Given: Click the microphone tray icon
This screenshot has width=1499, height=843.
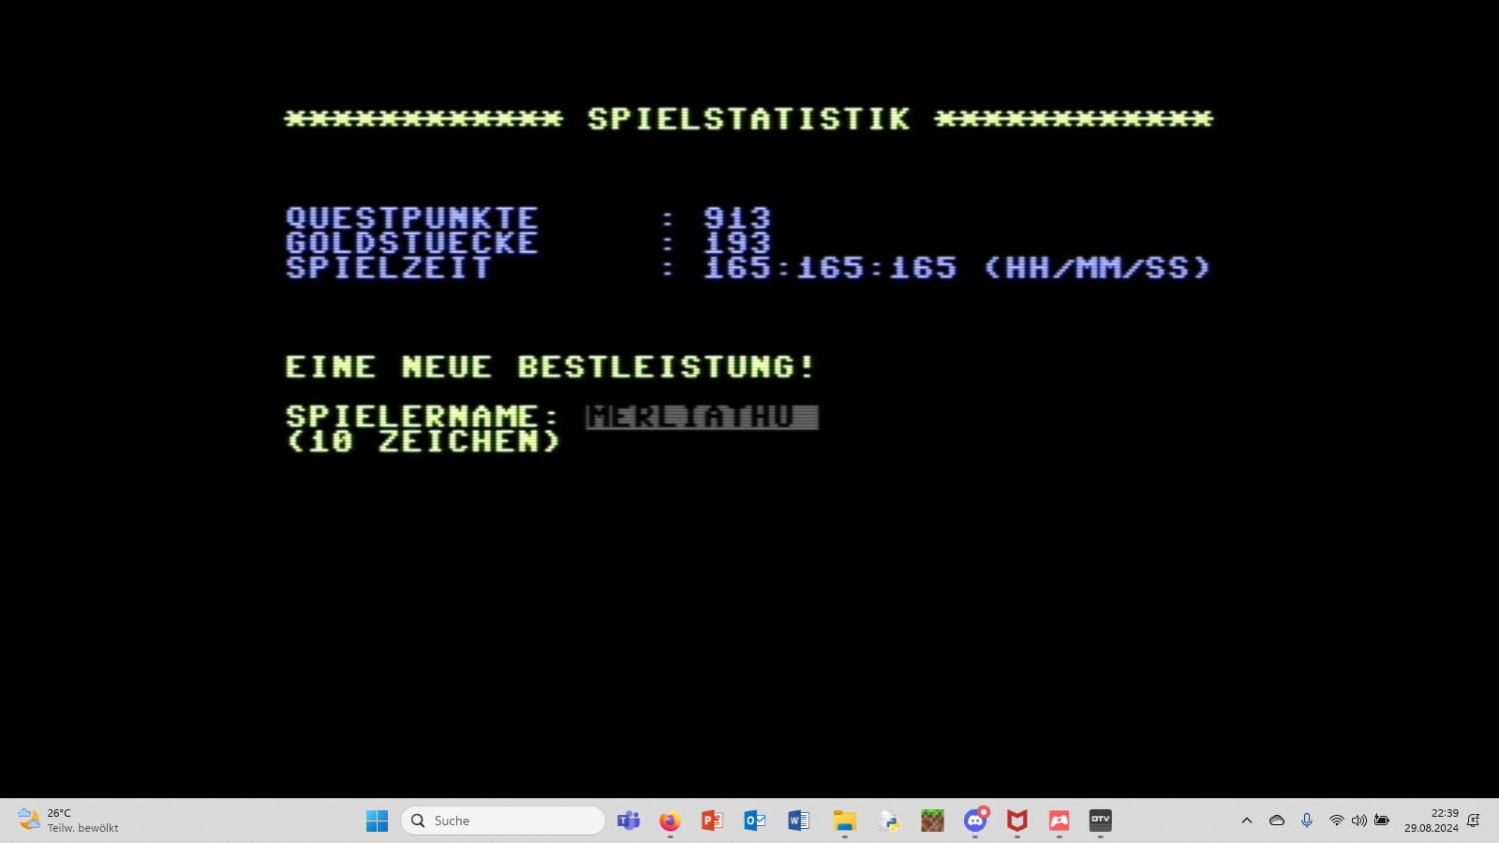Looking at the screenshot, I should tap(1307, 821).
